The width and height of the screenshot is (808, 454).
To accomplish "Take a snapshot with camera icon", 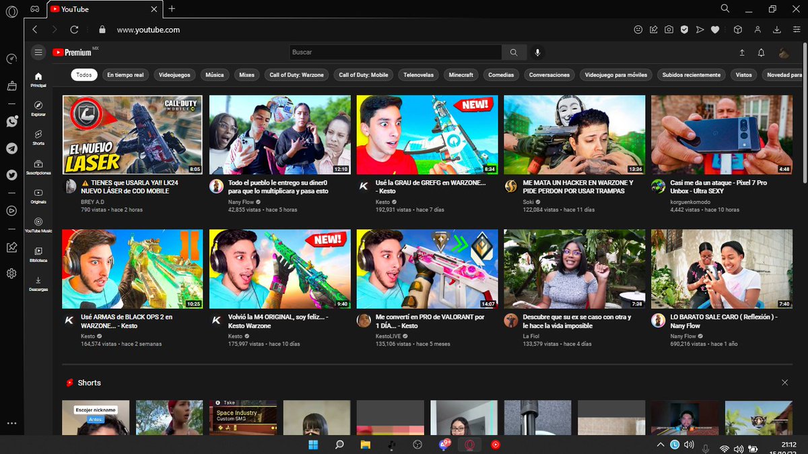I will click(x=669, y=30).
